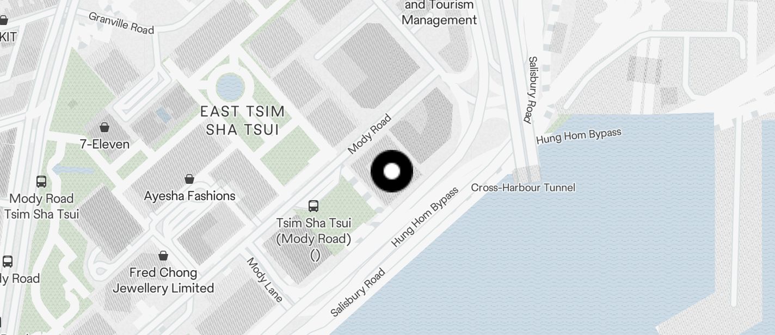Click the Mody Road Tsim Sha Tsui stop label
Viewport: 775px width, 335px height.
41,206
